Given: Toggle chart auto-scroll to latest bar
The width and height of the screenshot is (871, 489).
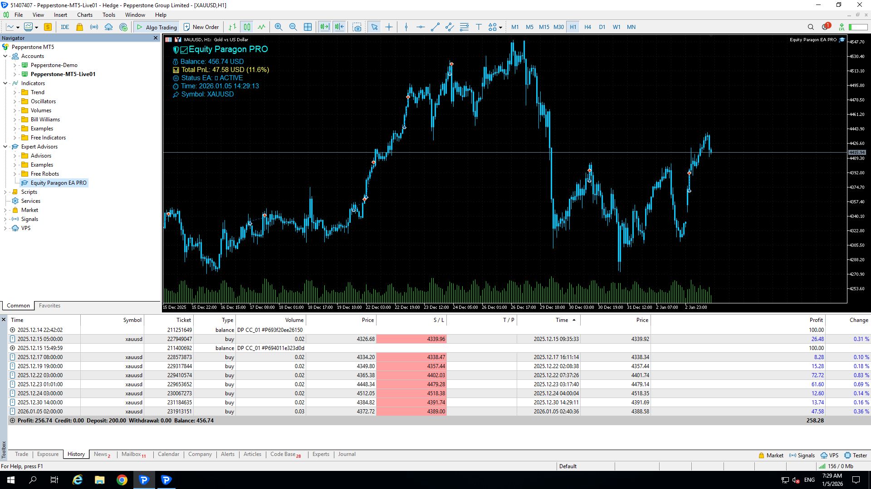Looking at the screenshot, I should point(324,27).
